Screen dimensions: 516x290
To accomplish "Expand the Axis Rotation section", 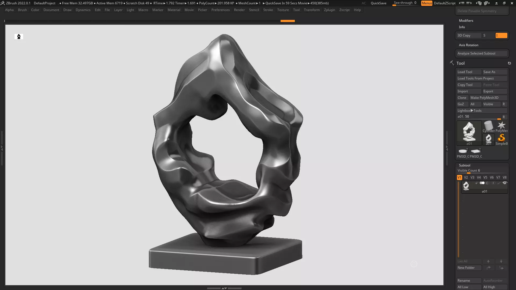I will 468,45.
